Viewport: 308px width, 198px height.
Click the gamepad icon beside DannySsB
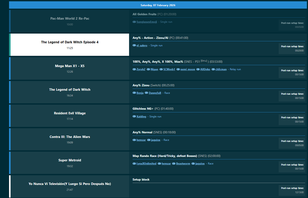(x=146, y=93)
